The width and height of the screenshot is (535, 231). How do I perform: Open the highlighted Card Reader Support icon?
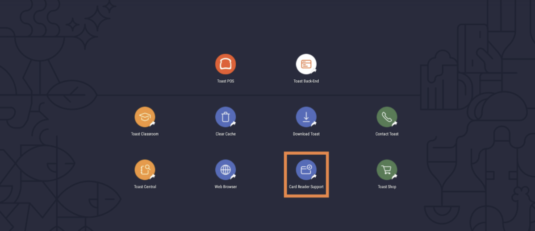pos(306,170)
